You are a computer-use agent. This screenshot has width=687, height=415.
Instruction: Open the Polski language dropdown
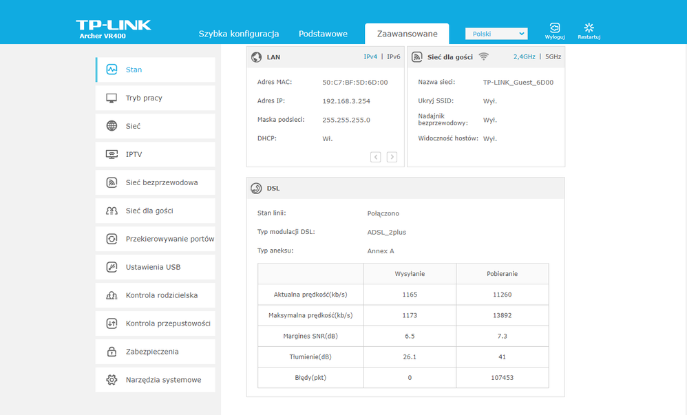[x=496, y=34]
